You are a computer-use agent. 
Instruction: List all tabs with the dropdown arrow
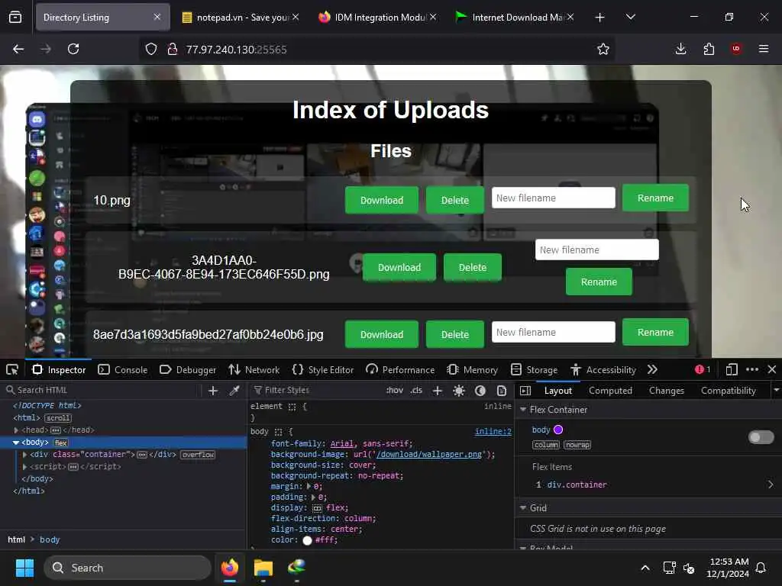[x=630, y=17]
